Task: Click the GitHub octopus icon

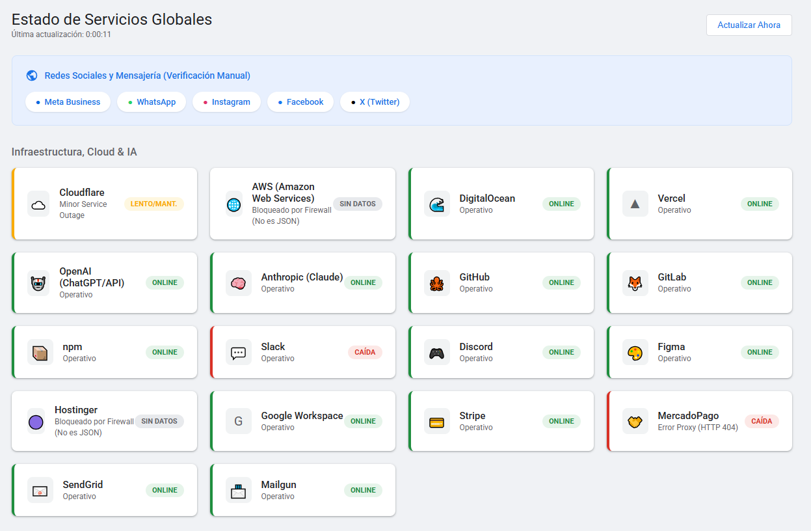Action: coord(437,283)
